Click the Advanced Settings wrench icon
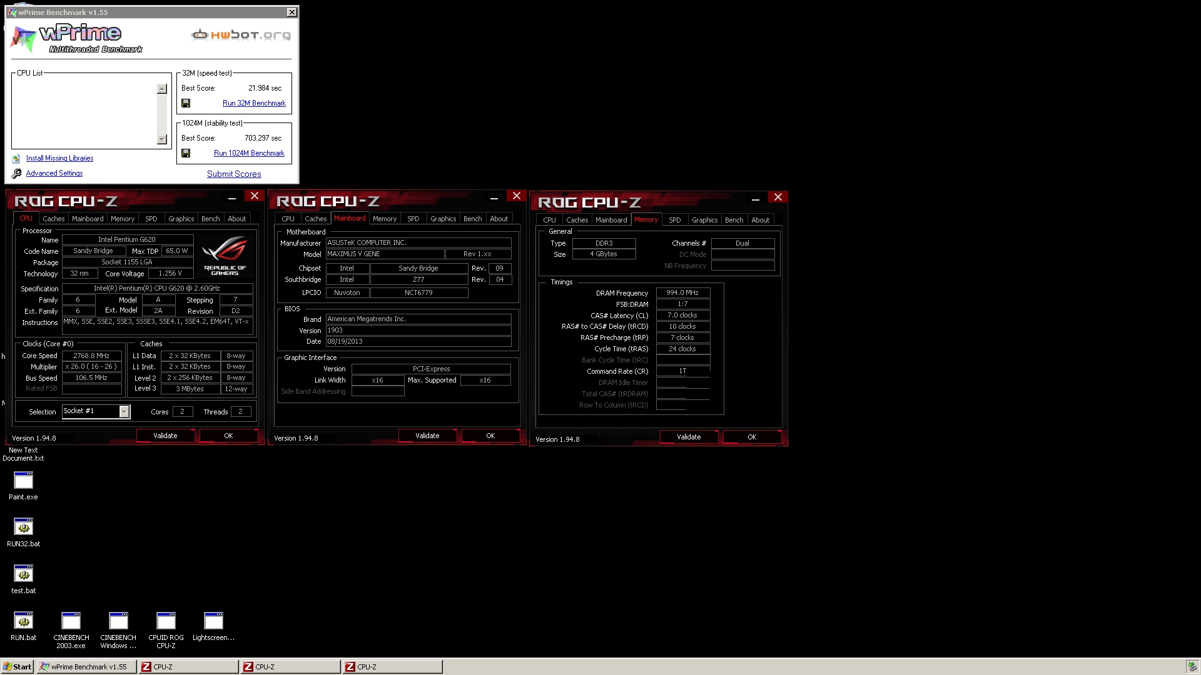 tap(16, 174)
